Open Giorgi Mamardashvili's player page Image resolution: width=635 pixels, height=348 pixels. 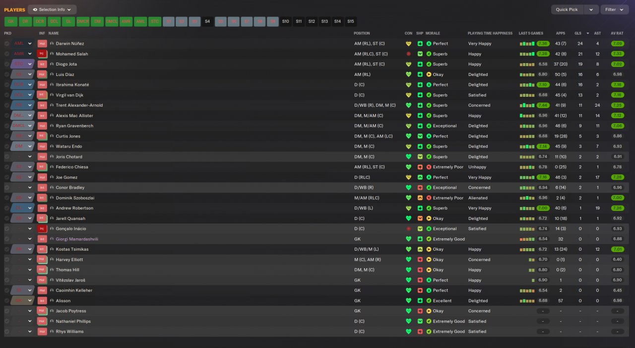pos(77,239)
